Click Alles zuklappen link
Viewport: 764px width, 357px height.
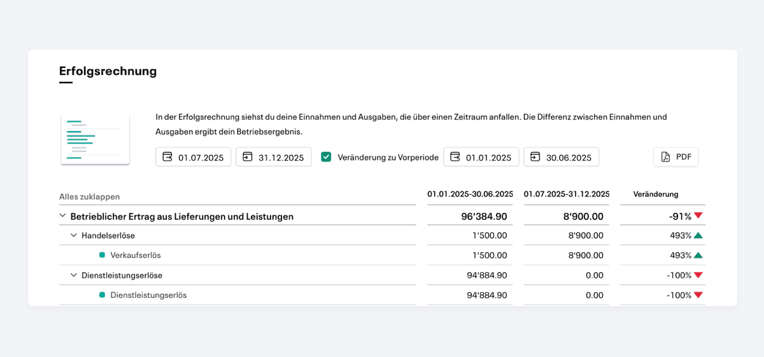point(89,197)
